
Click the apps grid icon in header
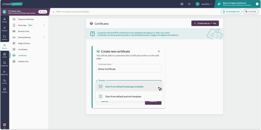[x=189, y=4]
